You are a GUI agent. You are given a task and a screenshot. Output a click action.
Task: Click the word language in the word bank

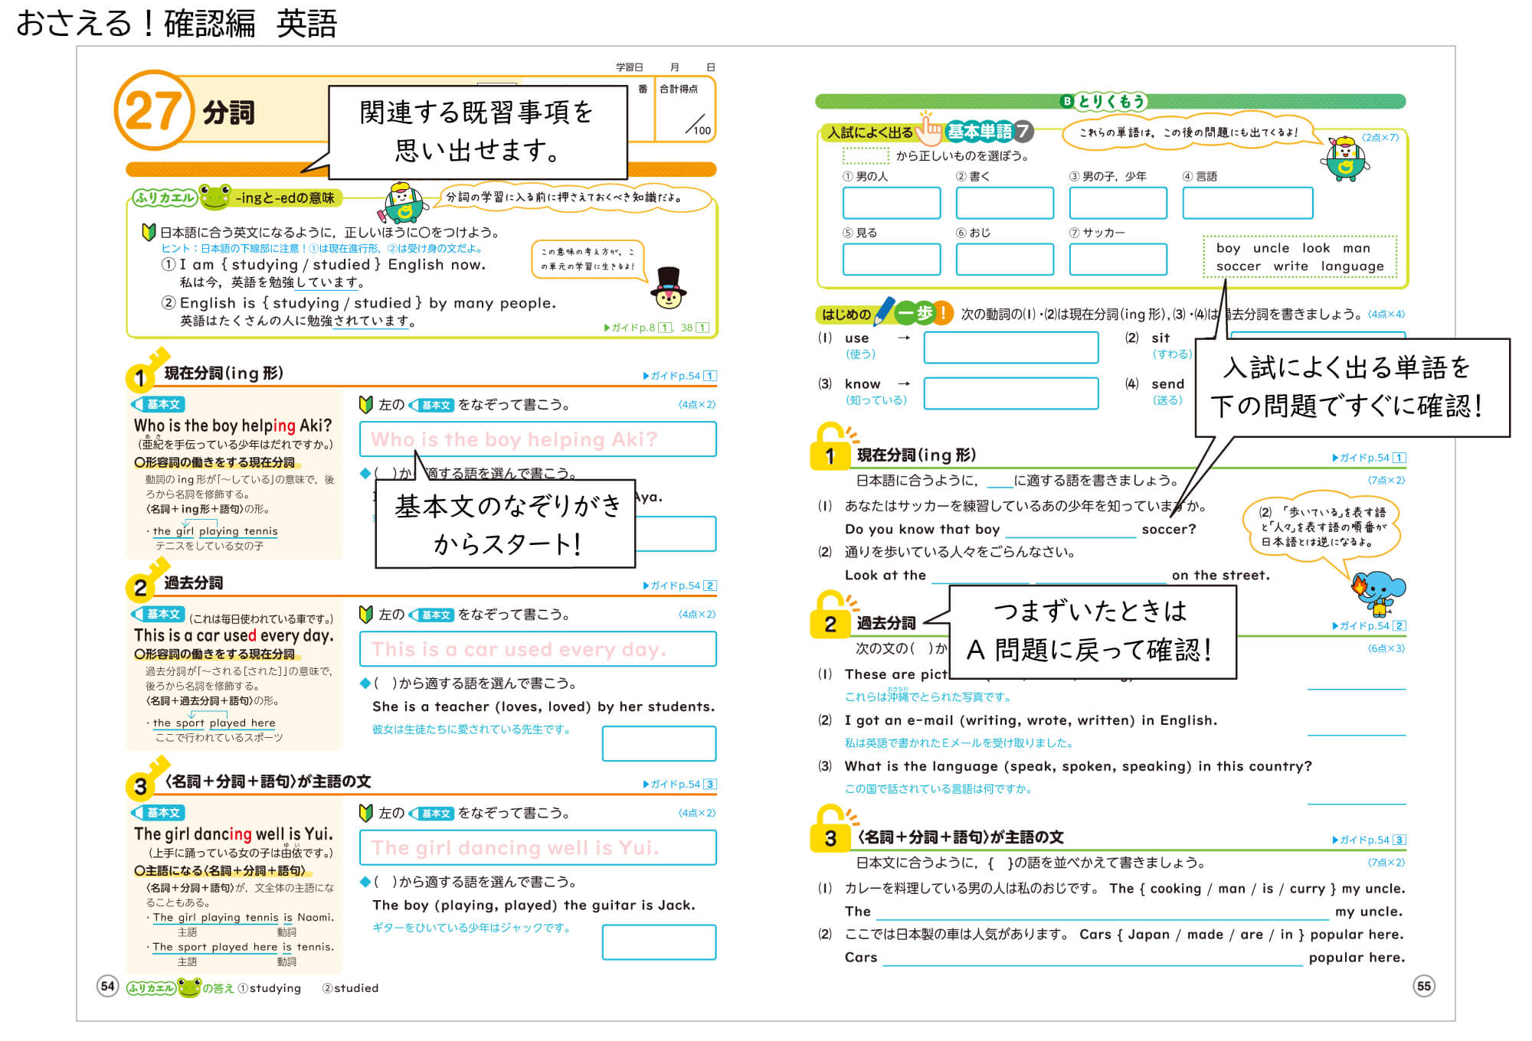point(1352,266)
